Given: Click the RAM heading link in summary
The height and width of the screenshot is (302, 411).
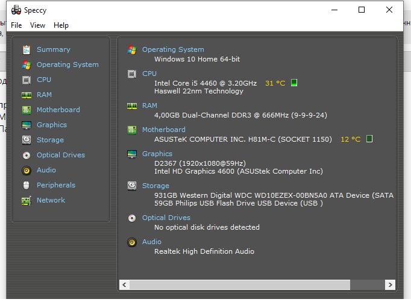Looking at the screenshot, I should pos(149,105).
